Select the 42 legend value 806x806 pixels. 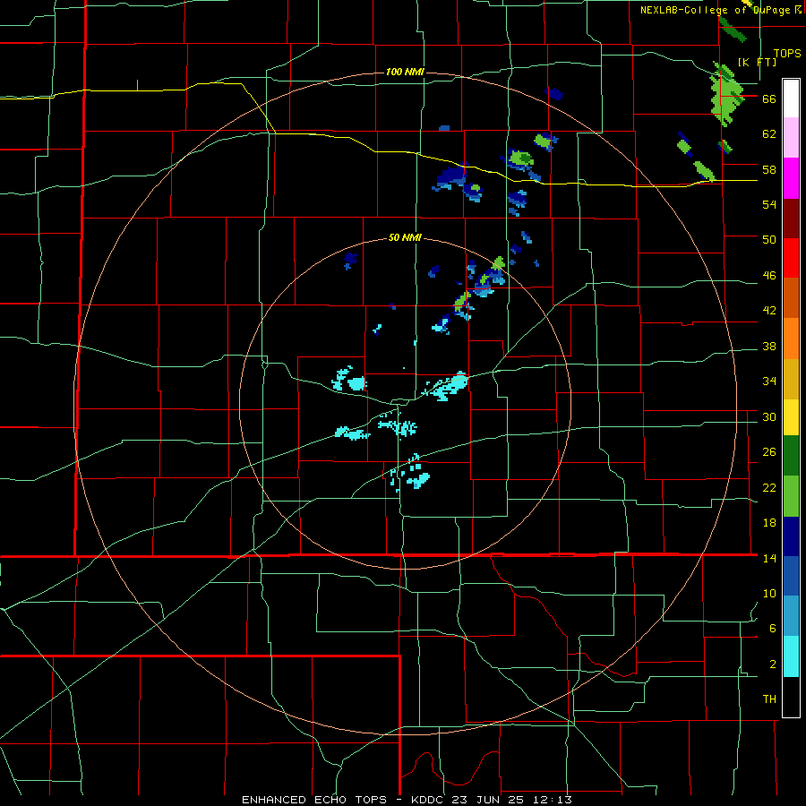[769, 311]
